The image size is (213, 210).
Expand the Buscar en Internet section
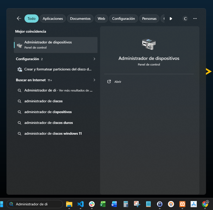(x=94, y=80)
